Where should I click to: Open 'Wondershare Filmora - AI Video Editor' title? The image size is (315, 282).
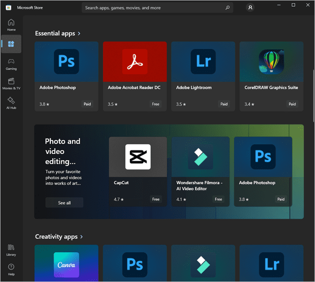coord(199,186)
